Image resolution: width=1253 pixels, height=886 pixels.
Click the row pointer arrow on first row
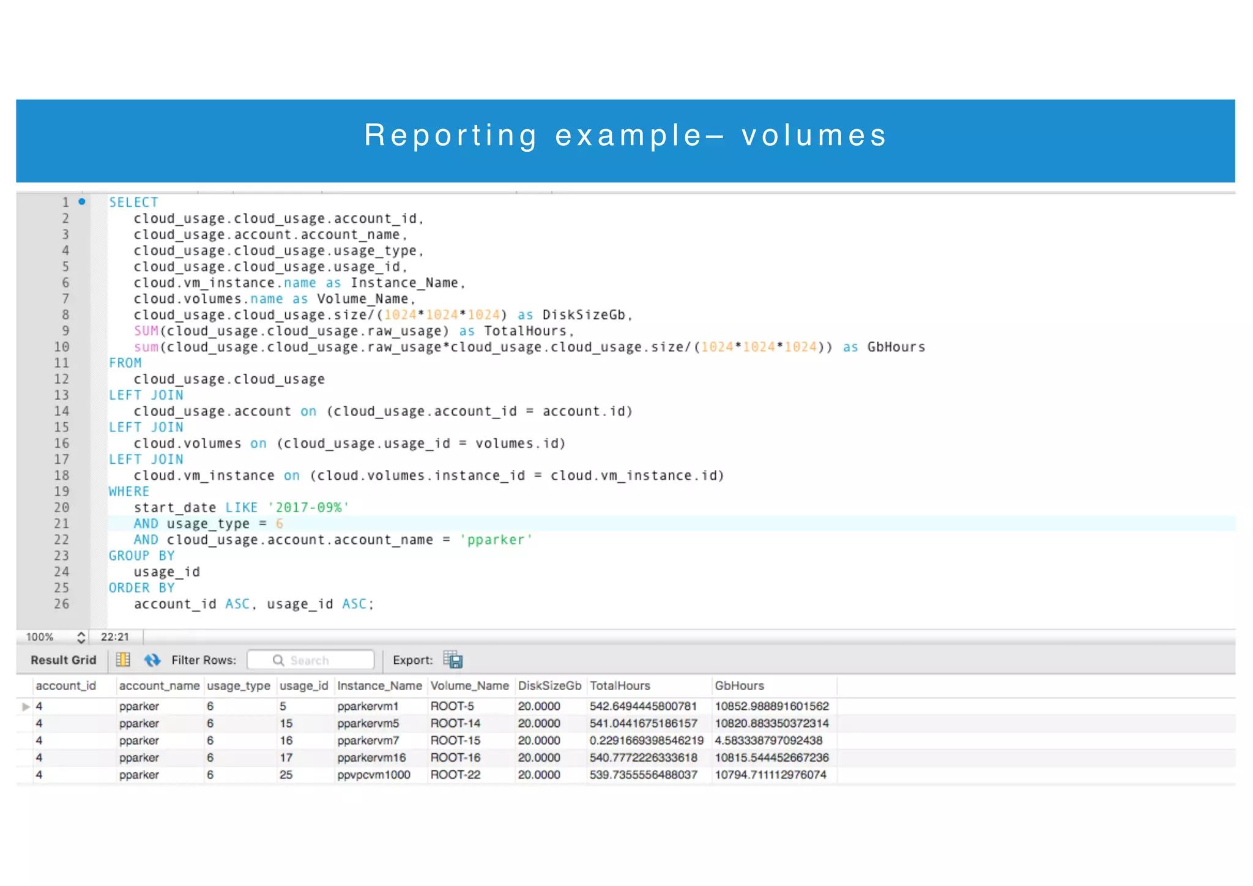[26, 706]
